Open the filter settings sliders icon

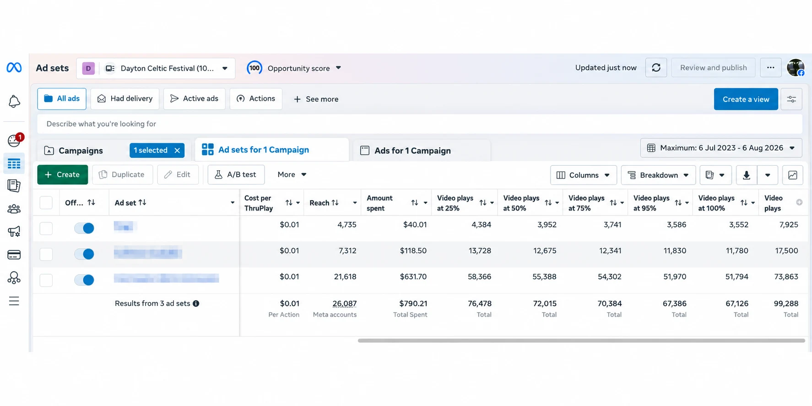pos(791,99)
